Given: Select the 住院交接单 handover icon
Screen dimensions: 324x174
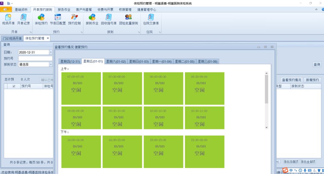Looking at the screenshot, I should 151,20.
